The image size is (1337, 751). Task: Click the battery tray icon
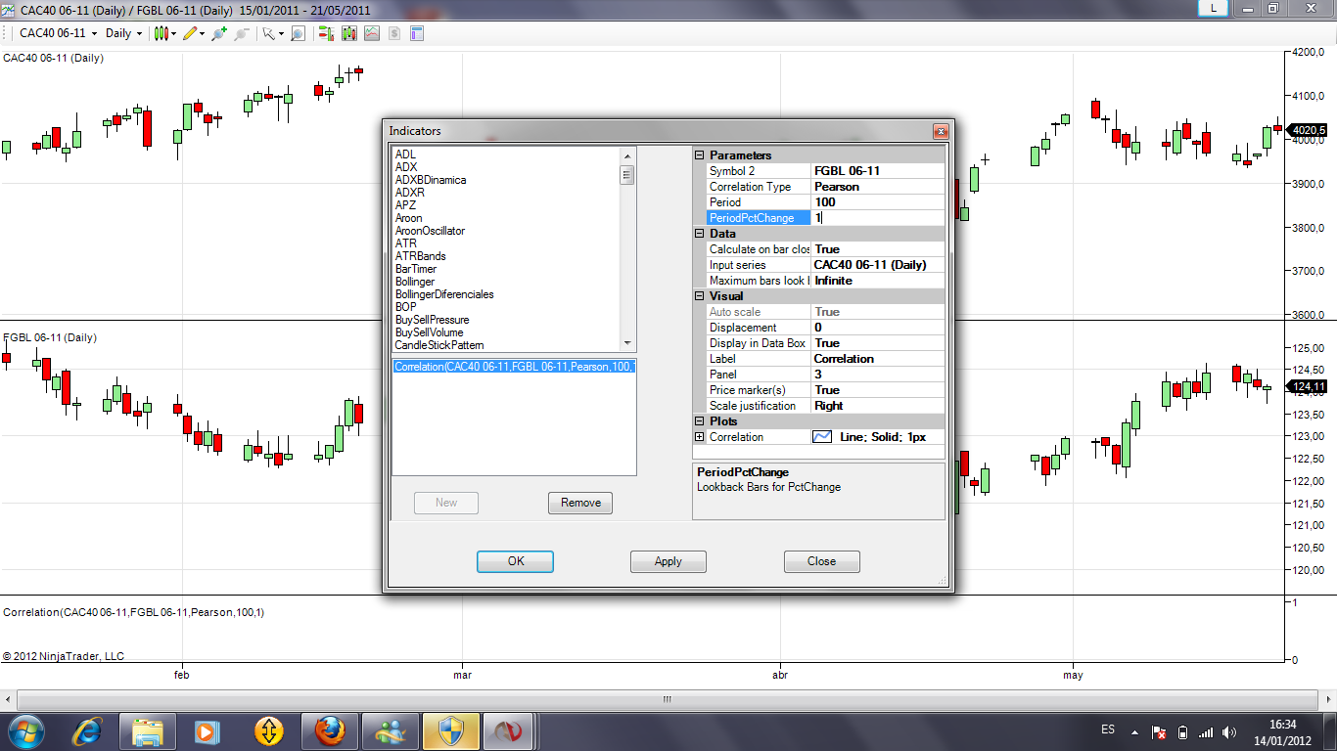point(1182,731)
